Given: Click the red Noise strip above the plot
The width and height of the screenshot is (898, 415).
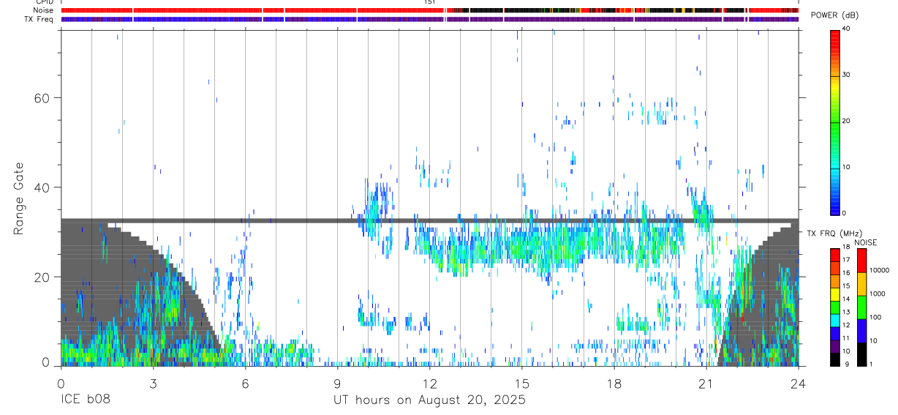Looking at the screenshot, I should 430,10.
